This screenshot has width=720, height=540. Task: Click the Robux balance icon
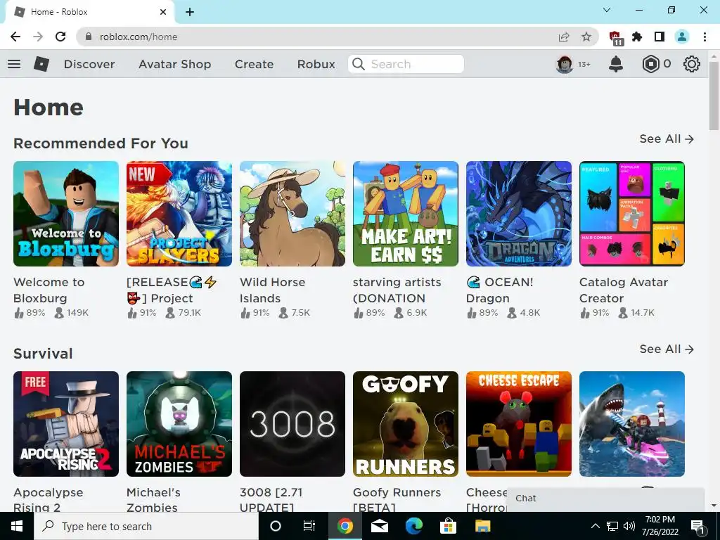[650, 64]
